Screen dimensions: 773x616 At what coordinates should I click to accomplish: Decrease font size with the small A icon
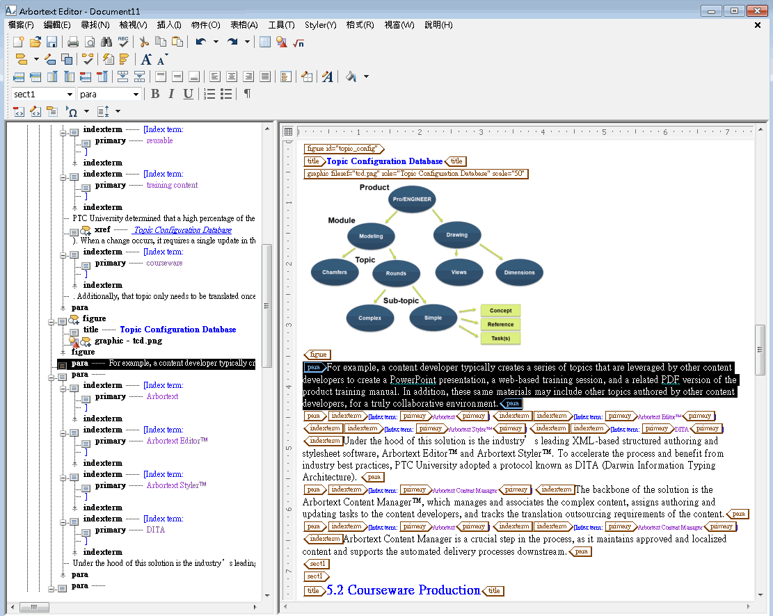pos(161,60)
